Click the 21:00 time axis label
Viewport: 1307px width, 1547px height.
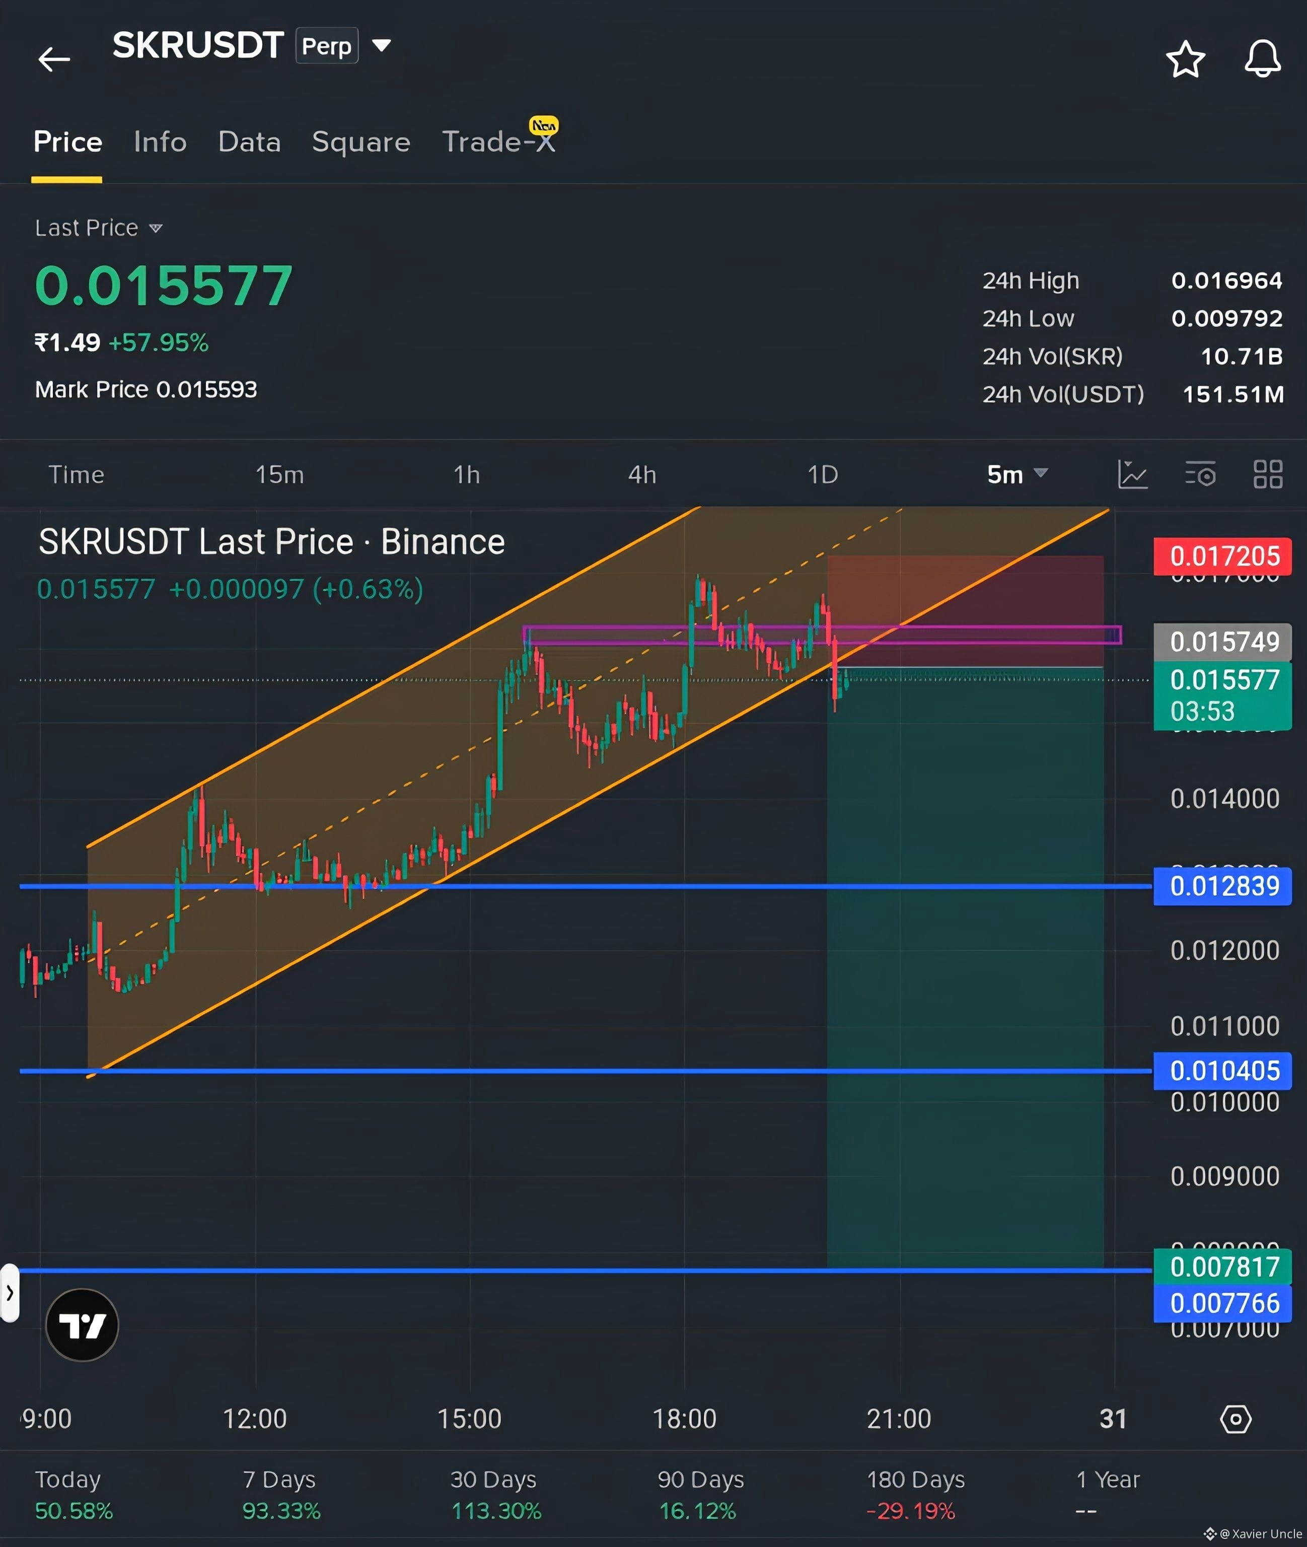coord(899,1419)
